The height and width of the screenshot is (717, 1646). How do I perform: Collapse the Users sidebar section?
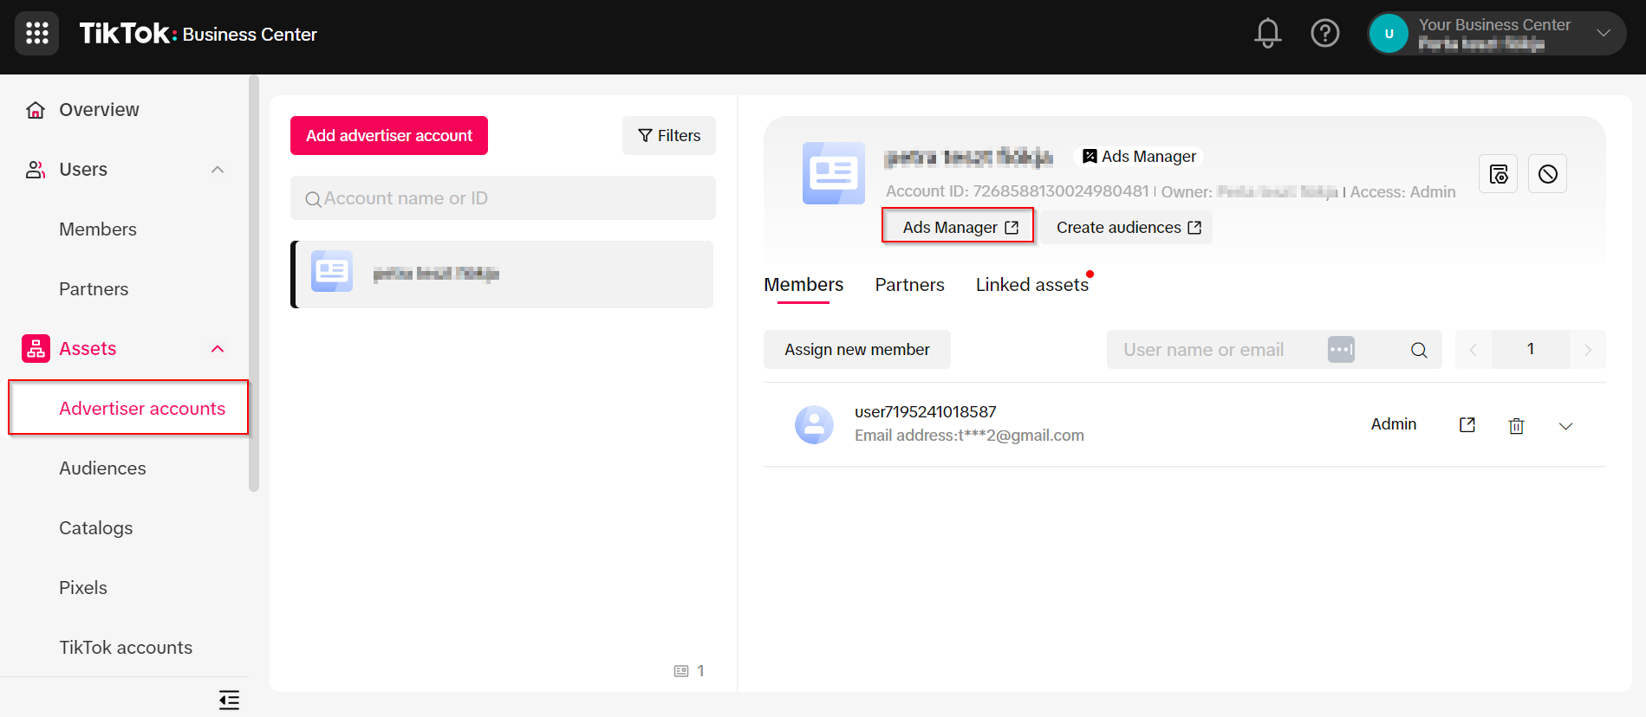click(x=218, y=170)
